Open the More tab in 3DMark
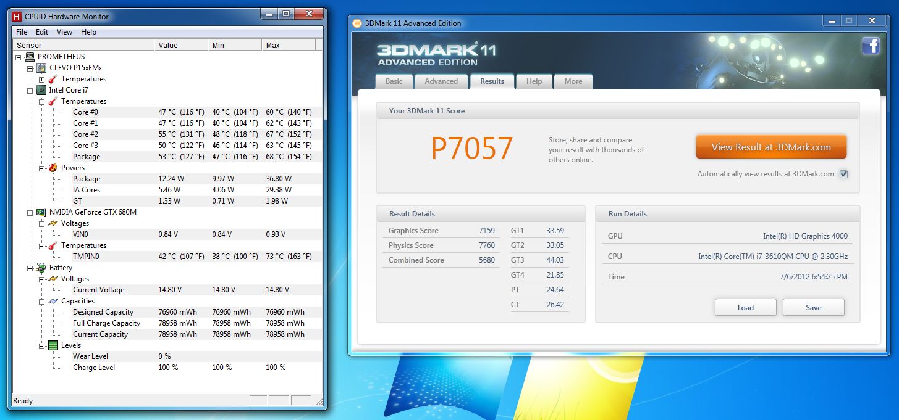The width and height of the screenshot is (899, 420). click(x=573, y=81)
